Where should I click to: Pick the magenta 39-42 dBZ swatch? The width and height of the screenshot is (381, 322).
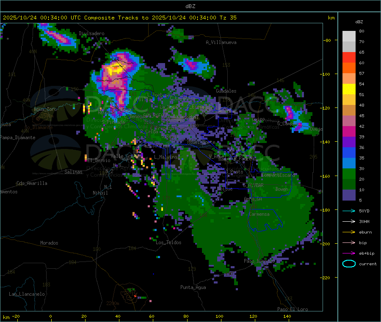click(349, 132)
